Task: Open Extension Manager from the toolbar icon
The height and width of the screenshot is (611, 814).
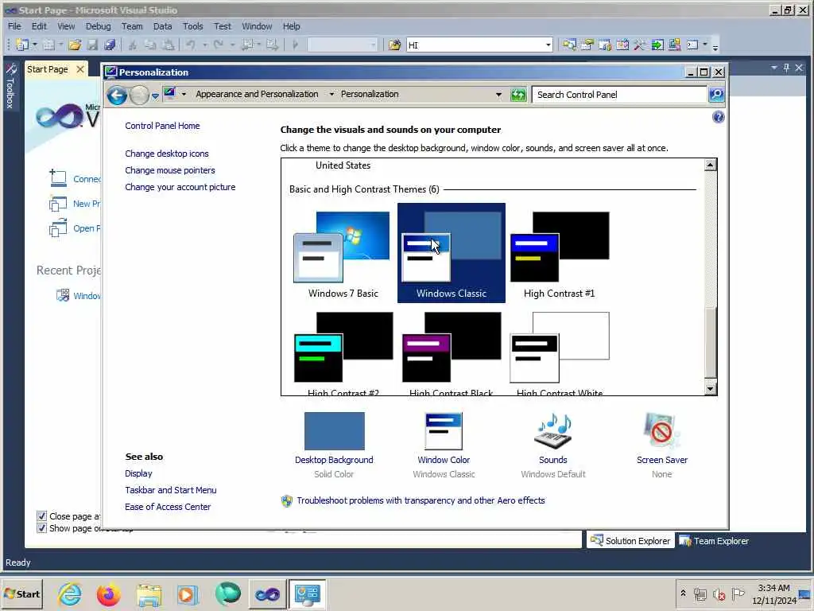Action: (x=674, y=45)
